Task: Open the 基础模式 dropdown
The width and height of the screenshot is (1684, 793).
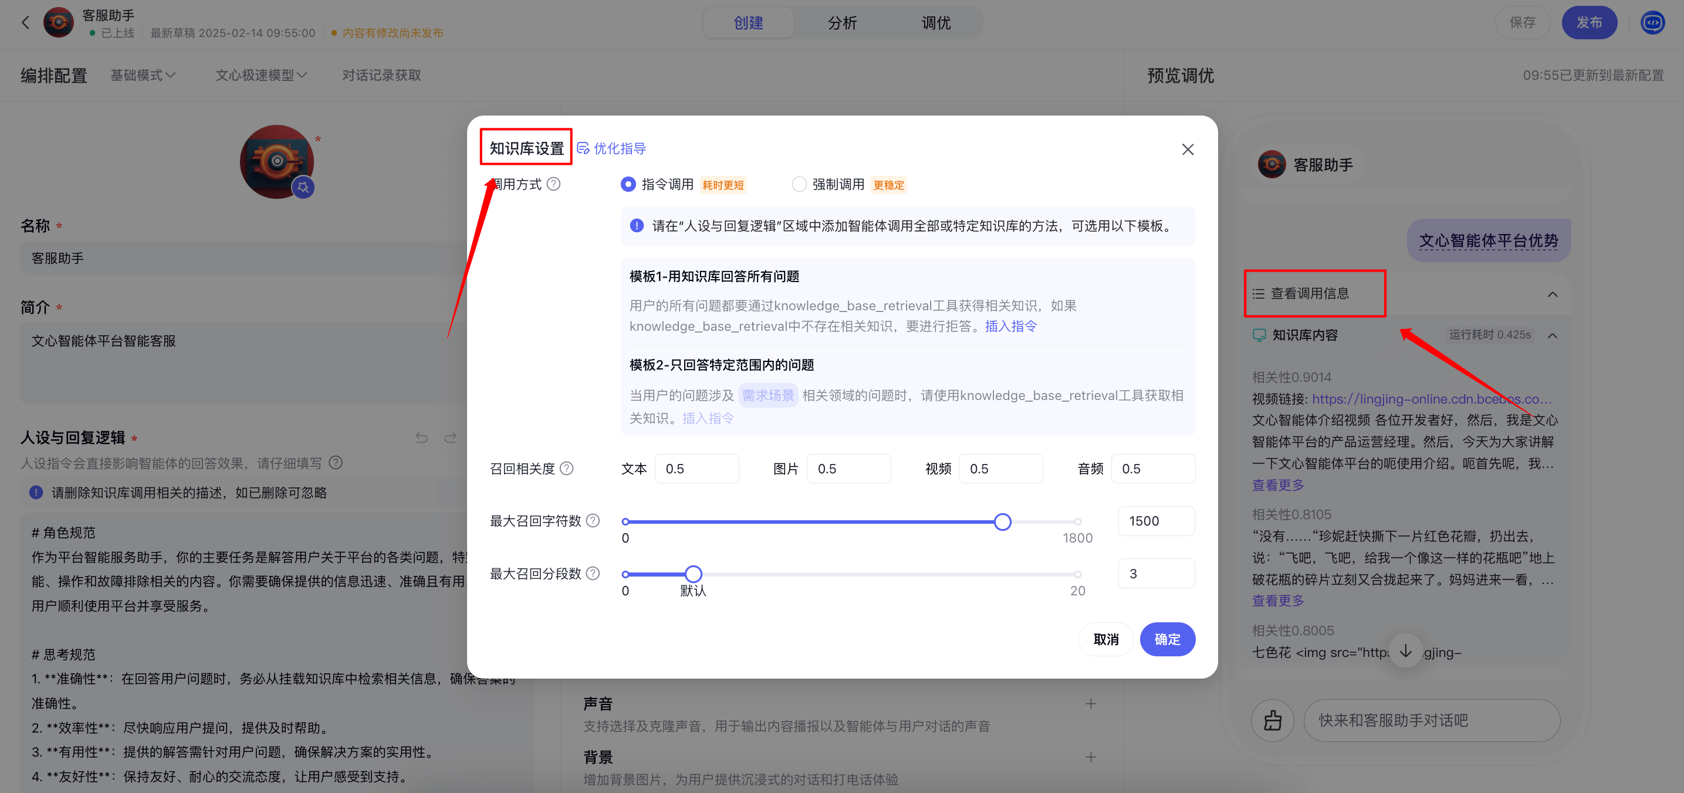Action: coord(143,75)
